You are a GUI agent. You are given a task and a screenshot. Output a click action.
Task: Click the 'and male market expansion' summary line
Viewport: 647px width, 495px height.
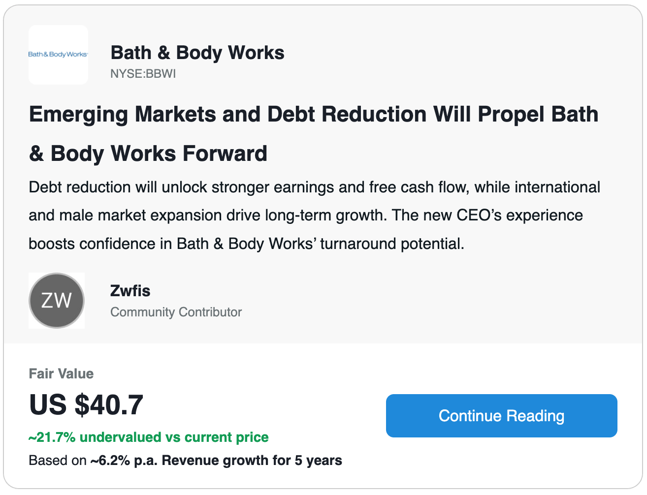(x=306, y=216)
